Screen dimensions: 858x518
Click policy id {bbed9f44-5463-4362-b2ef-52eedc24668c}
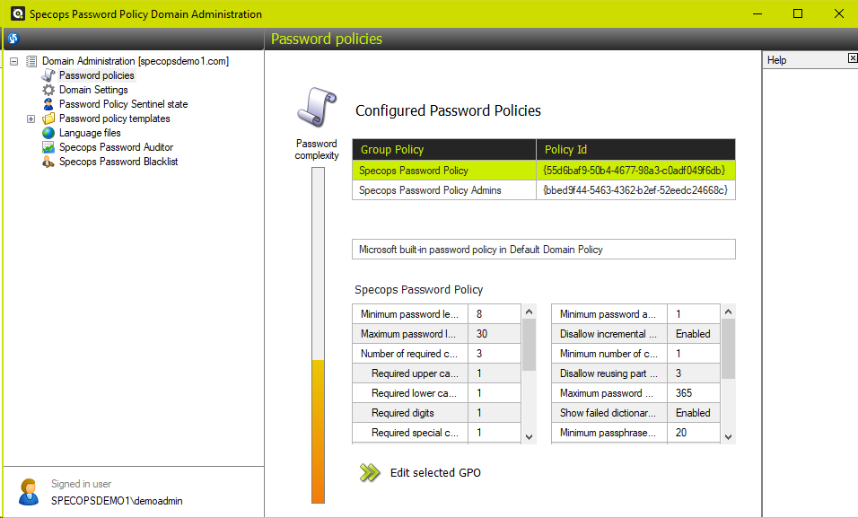click(635, 190)
